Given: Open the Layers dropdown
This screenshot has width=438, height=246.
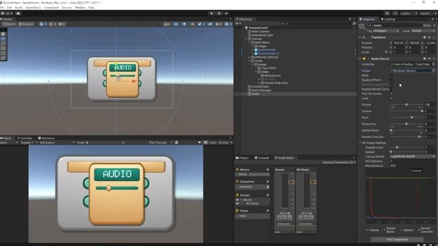Looking at the screenshot, I should pos(409,14).
